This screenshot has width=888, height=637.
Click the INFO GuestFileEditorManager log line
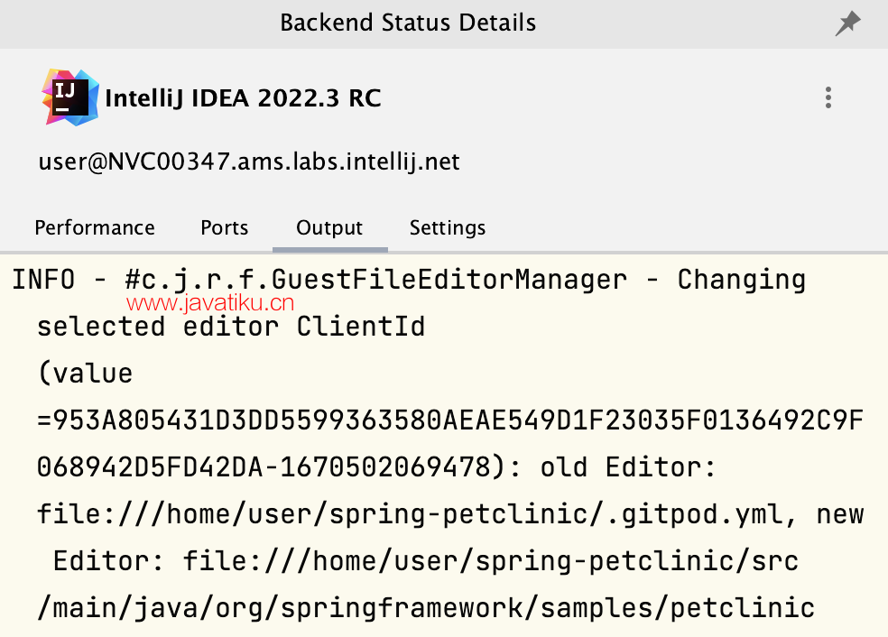coord(409,280)
